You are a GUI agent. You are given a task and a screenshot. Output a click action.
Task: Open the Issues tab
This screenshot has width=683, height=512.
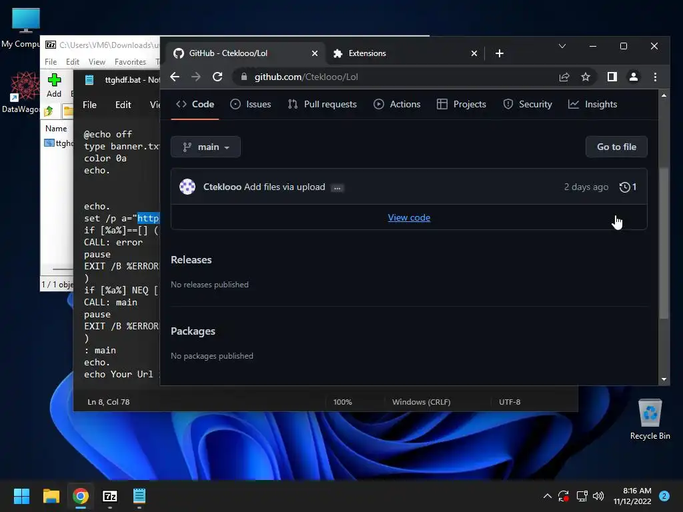[x=251, y=104]
